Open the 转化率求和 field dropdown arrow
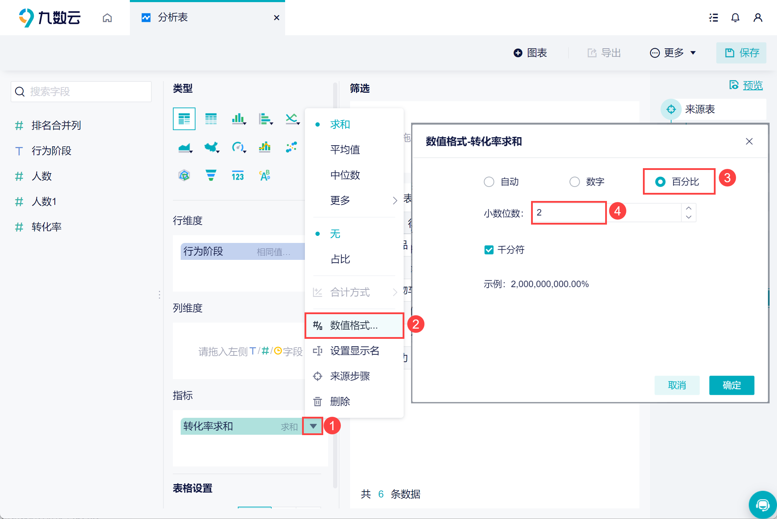Image resolution: width=777 pixels, height=519 pixels. tap(313, 426)
